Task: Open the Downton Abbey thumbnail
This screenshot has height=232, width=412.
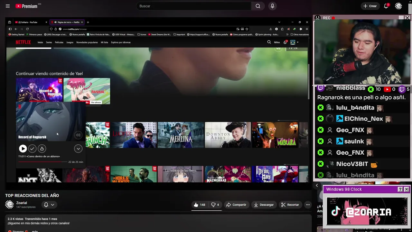Action: (x=228, y=135)
